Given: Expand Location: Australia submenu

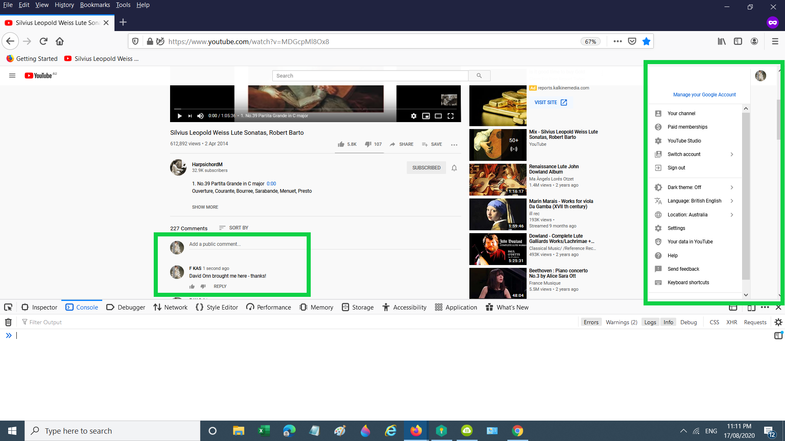Looking at the screenshot, I should (732, 215).
